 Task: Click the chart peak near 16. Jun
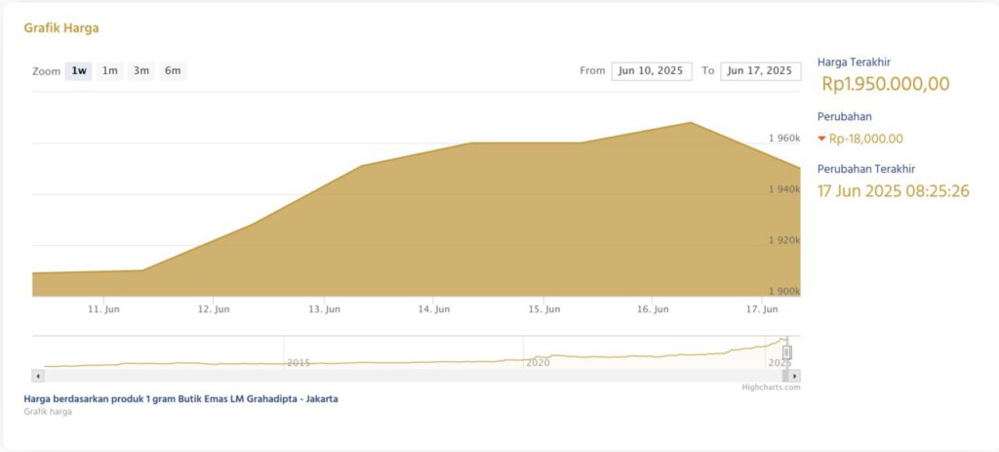pos(691,123)
